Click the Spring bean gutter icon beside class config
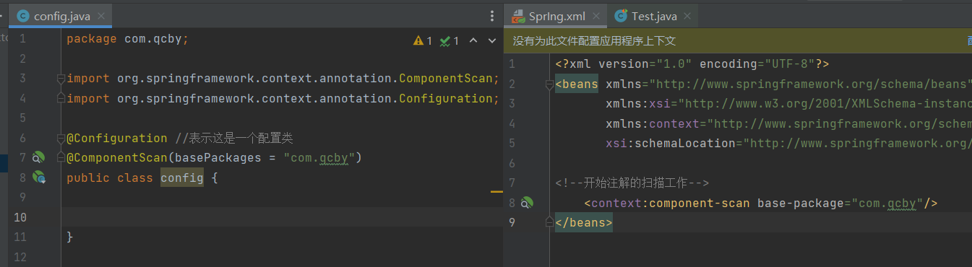This screenshot has width=972, height=267. [39, 178]
